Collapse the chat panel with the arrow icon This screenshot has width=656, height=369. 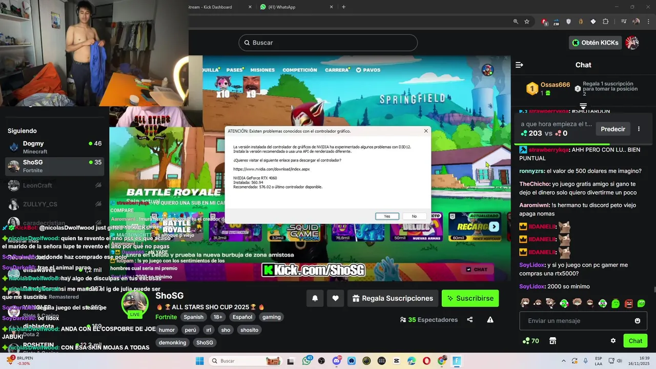(x=519, y=65)
